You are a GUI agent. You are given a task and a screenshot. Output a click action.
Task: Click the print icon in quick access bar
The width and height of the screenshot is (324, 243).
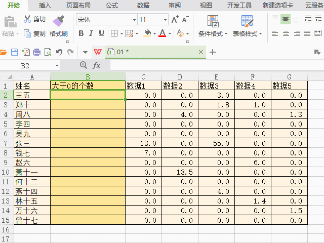(x=37, y=52)
